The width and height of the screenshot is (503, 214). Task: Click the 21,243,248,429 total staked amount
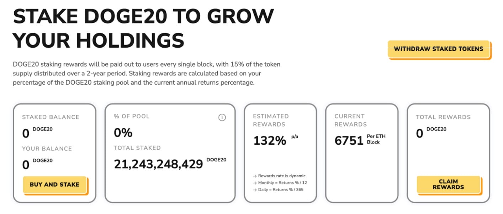tap(158, 164)
